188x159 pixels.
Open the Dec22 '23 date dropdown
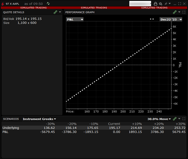point(171,19)
